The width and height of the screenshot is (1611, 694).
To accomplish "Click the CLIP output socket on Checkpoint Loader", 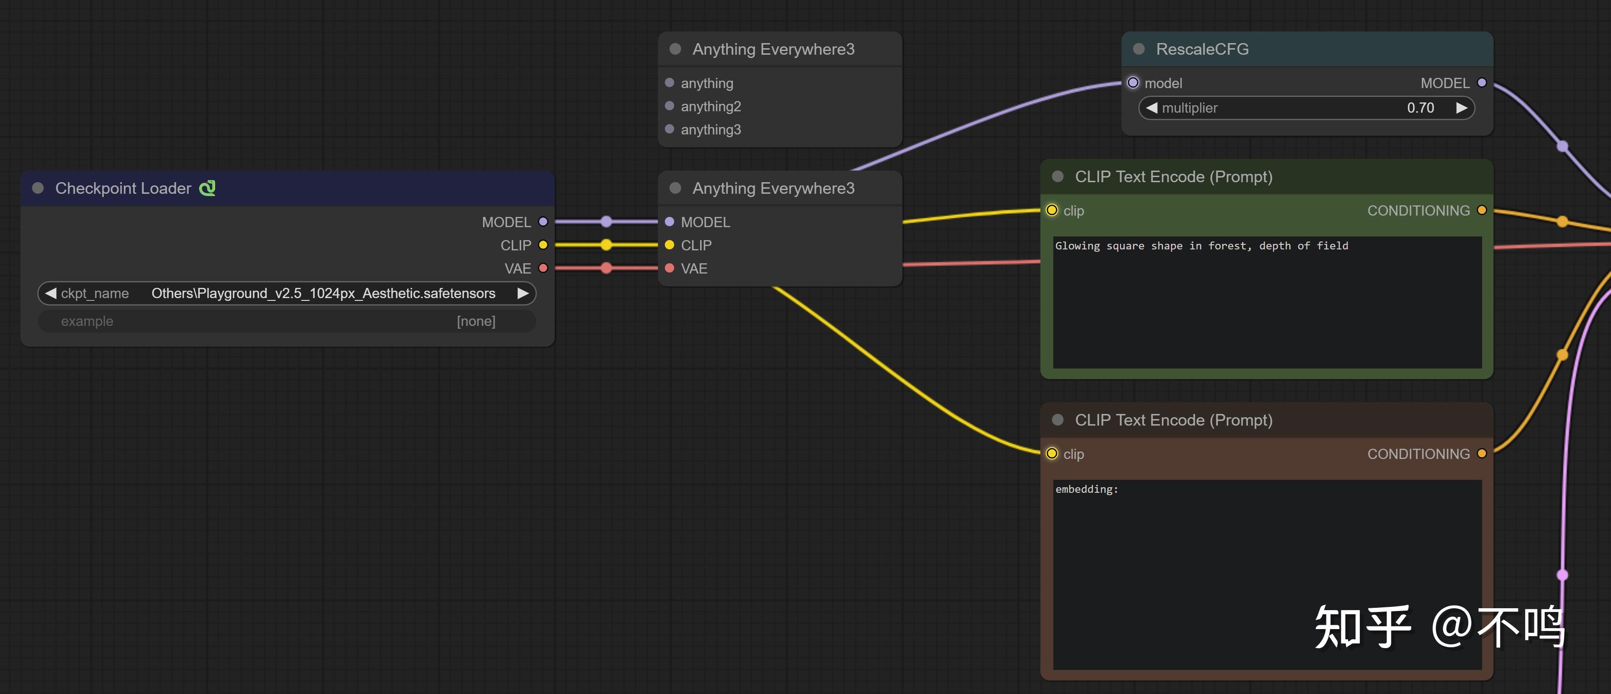I will 543,244.
